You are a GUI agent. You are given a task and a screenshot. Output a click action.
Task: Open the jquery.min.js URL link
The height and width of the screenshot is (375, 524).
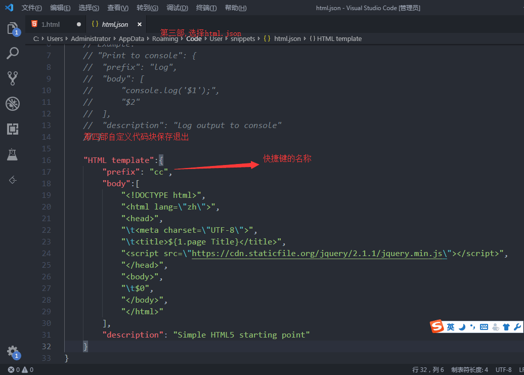(319, 254)
